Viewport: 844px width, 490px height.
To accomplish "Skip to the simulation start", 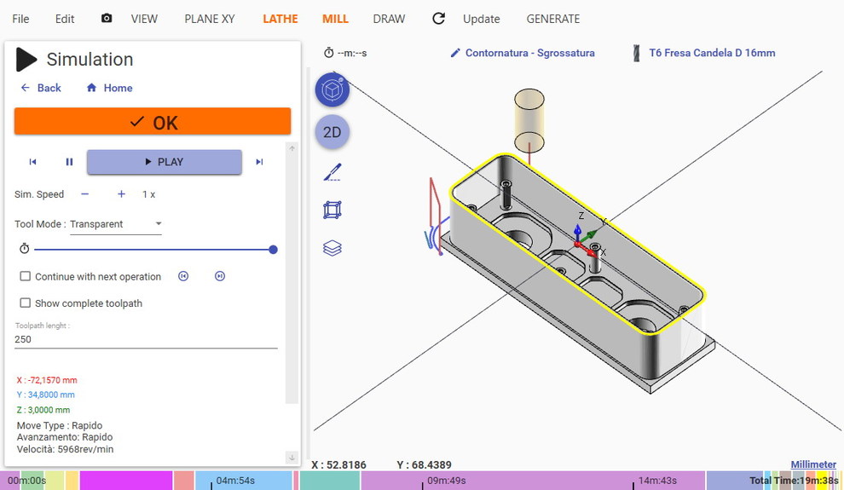I will tap(32, 162).
